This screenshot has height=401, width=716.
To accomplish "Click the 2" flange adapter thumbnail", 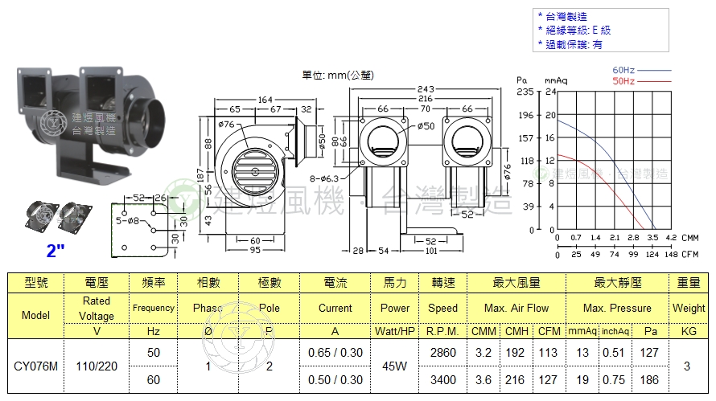I will click(x=58, y=216).
